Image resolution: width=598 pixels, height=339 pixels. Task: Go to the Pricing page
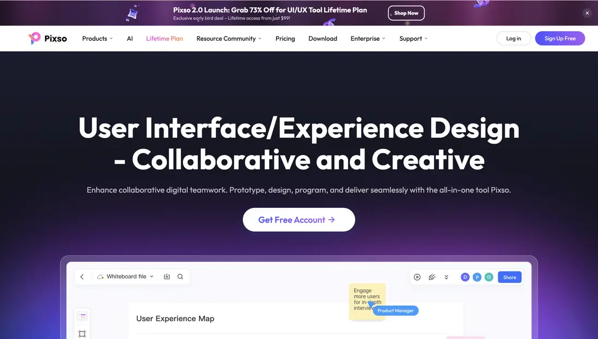pyautogui.click(x=285, y=39)
